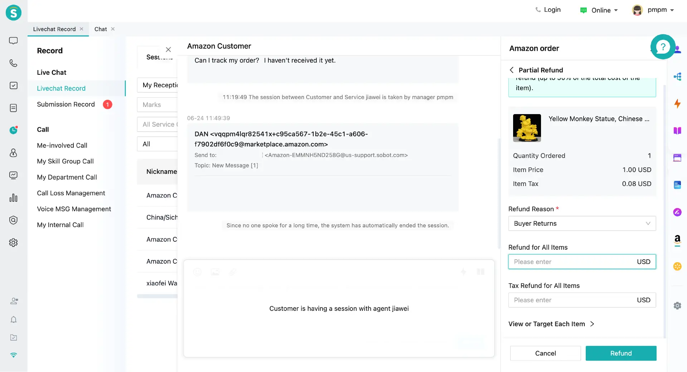Open the Online status dropdown

point(599,10)
